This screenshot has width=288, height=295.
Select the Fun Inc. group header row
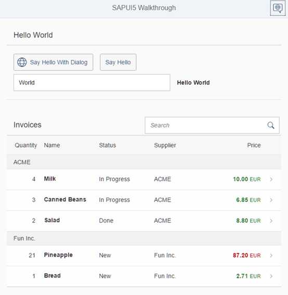point(144,238)
